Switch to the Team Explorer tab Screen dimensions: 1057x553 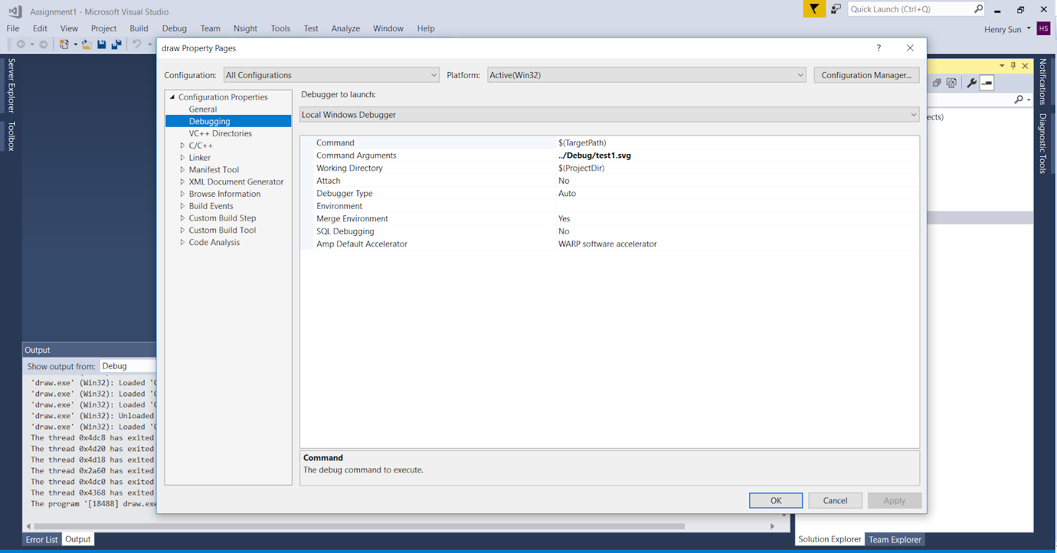click(x=894, y=539)
